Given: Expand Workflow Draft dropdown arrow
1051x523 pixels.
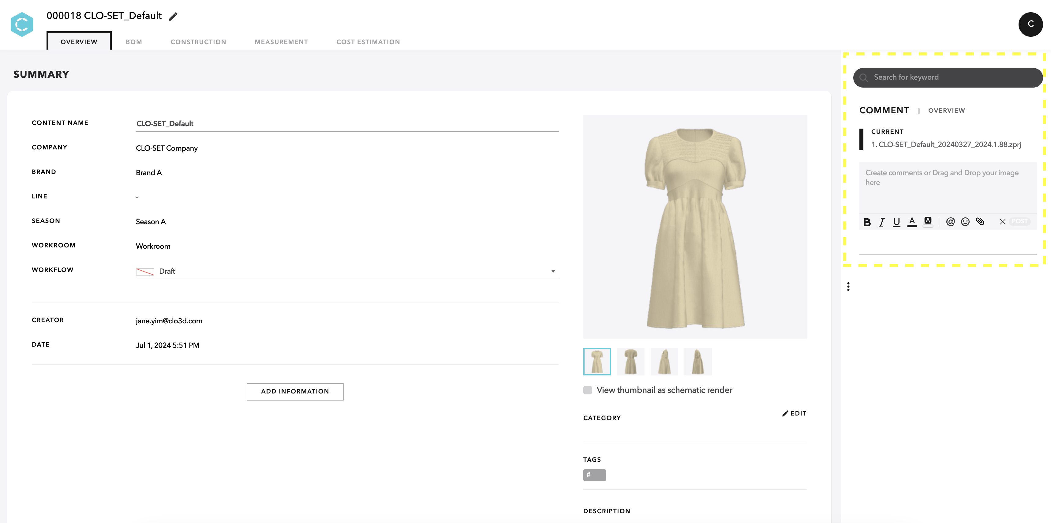Looking at the screenshot, I should [553, 272].
